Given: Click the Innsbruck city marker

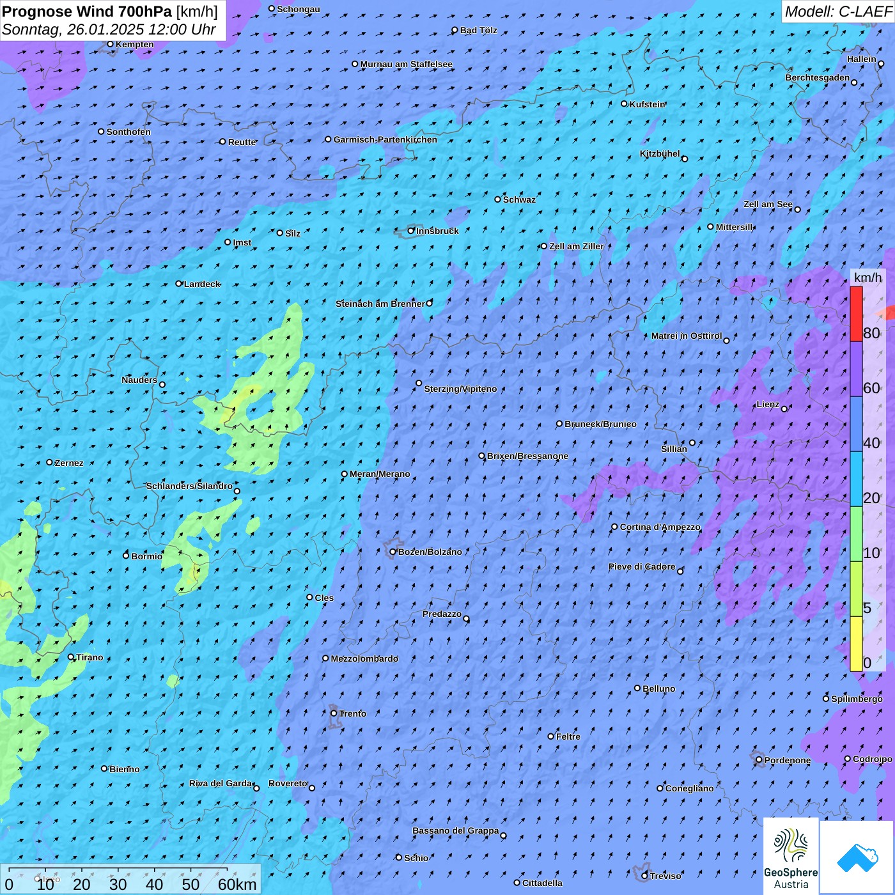Looking at the screenshot, I should (410, 231).
